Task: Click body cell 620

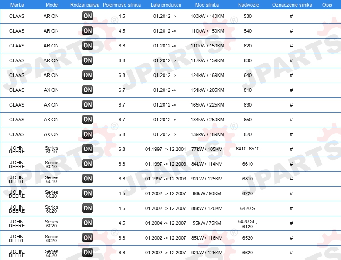Action: click(248, 46)
